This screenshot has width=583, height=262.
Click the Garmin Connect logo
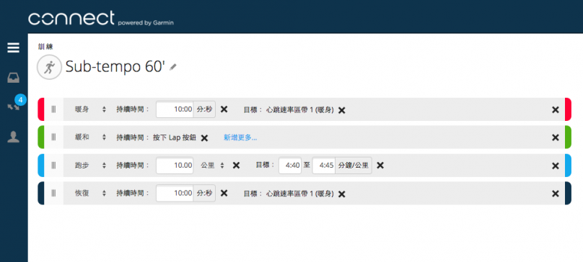[x=101, y=18]
